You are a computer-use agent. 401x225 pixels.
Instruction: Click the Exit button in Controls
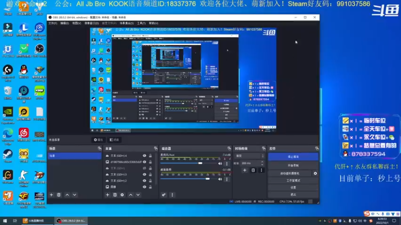(293, 194)
